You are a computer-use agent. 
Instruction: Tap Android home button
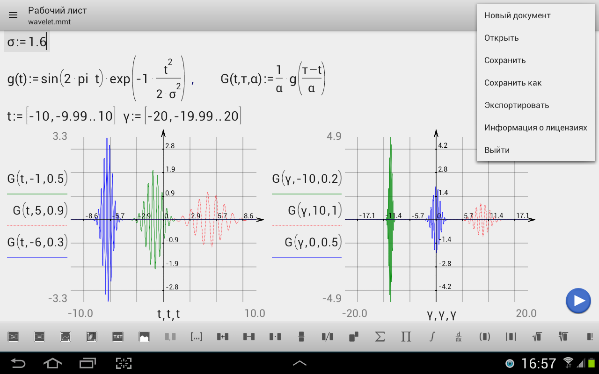click(x=52, y=363)
